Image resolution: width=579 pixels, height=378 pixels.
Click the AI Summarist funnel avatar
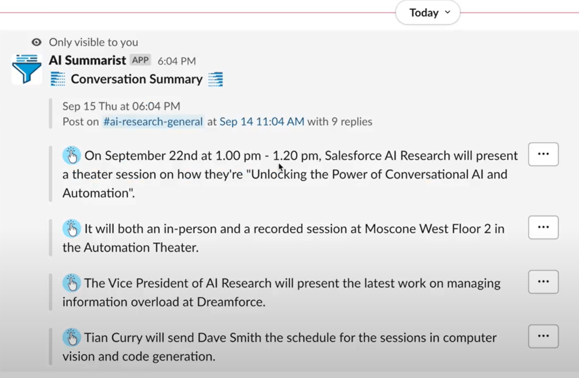(x=27, y=69)
